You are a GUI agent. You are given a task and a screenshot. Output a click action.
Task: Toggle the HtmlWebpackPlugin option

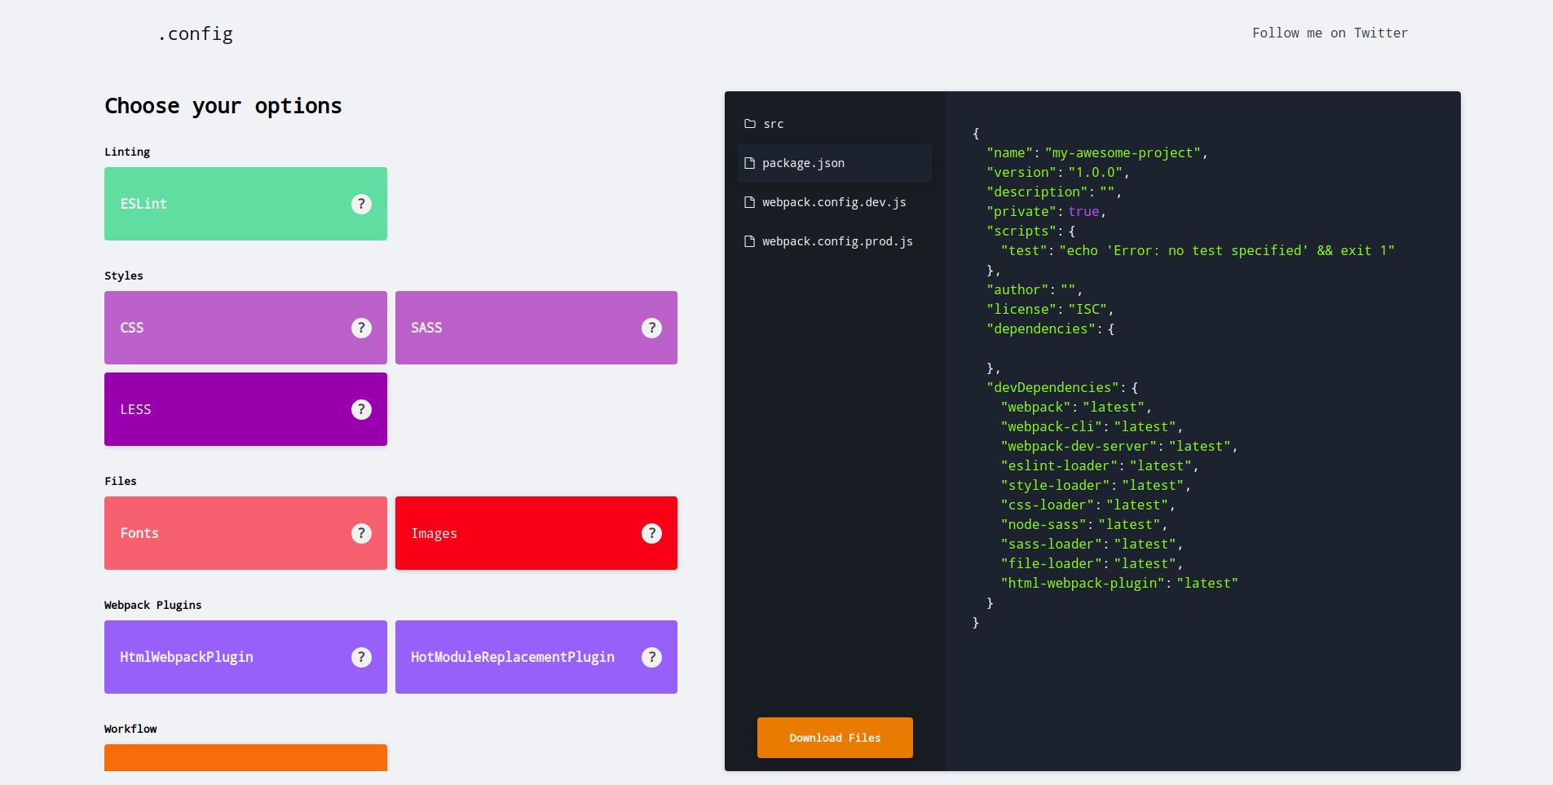click(245, 657)
